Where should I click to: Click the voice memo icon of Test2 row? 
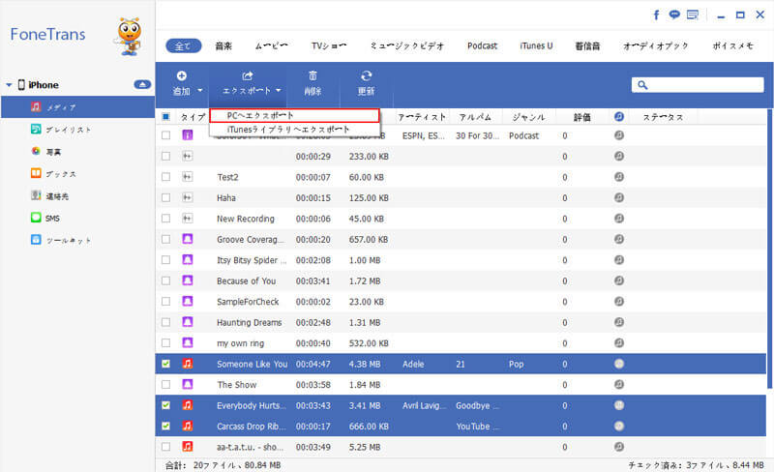tap(187, 177)
